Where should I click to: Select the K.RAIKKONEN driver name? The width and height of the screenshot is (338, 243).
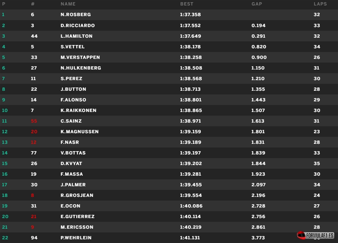coord(79,110)
